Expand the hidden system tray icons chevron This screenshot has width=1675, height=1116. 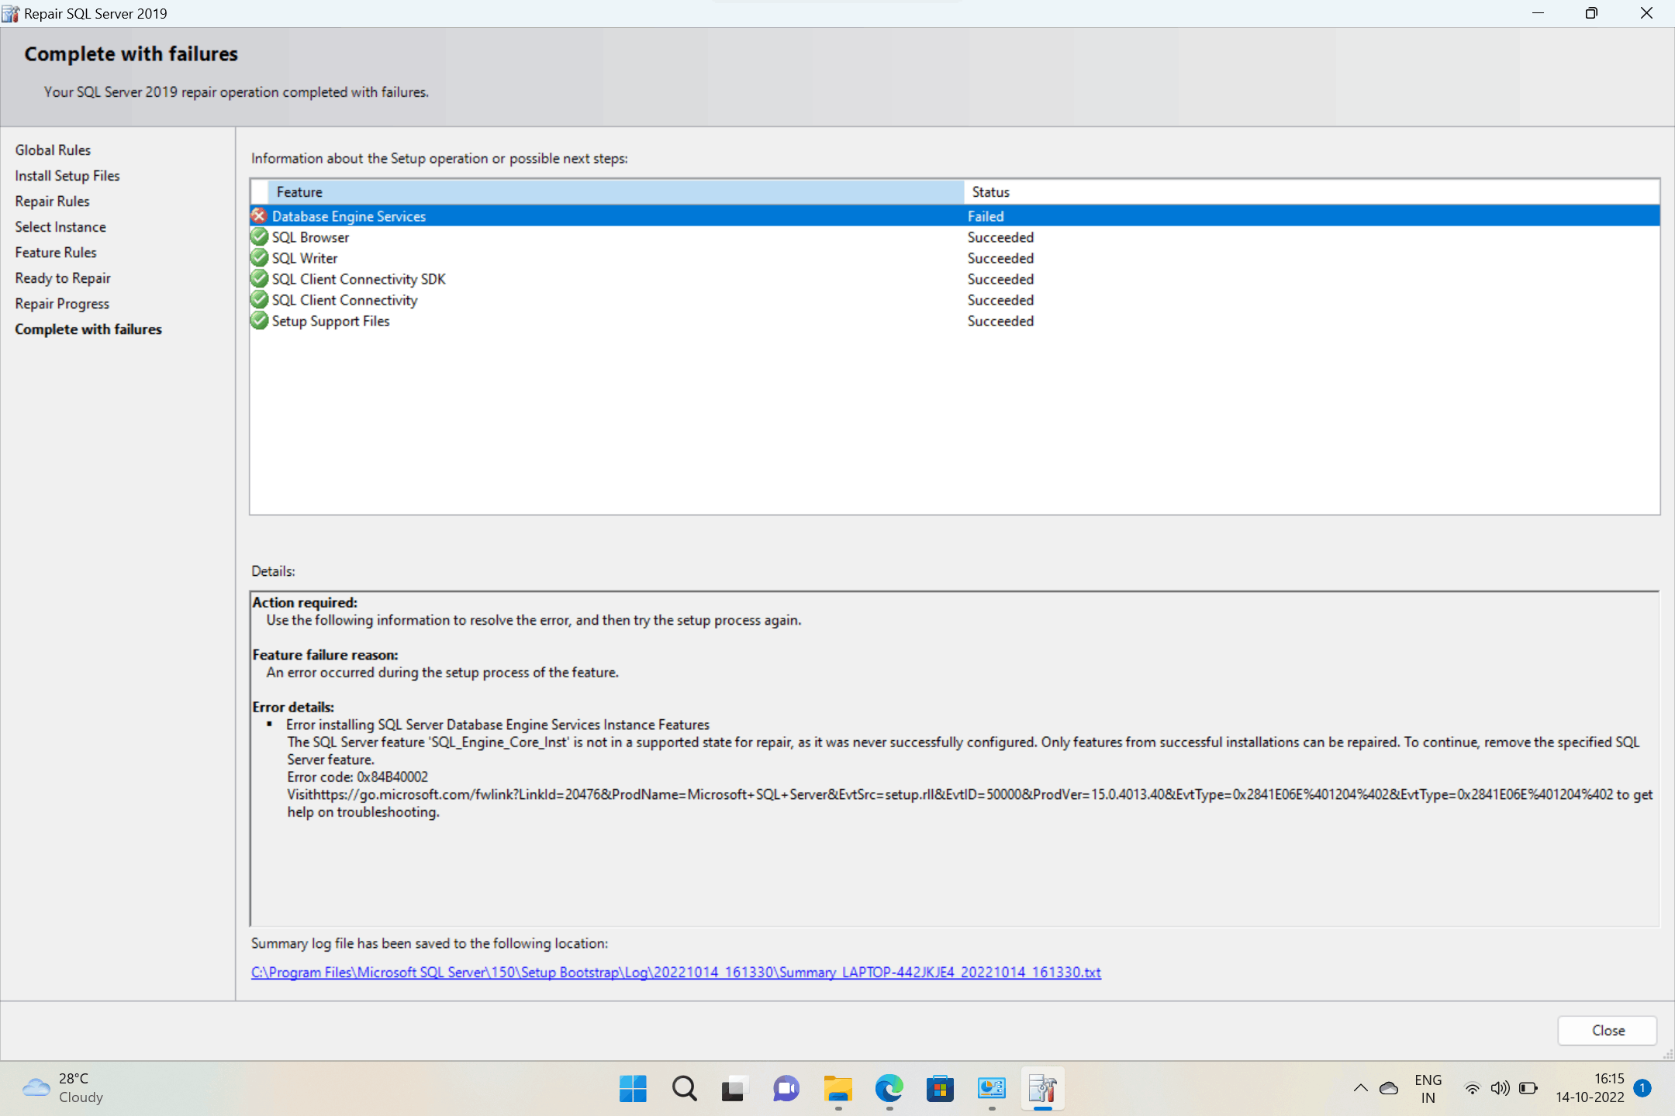[1360, 1088]
